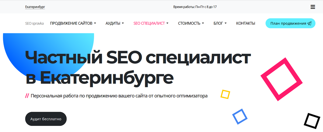Image resolution: width=323 pixels, height=132 pixels.
Task: Expand SEO СПЕЦИАЛИСТ dropdown arrow
Action: point(167,23)
